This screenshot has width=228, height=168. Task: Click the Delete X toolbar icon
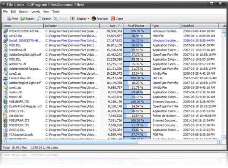pyautogui.click(x=55, y=18)
